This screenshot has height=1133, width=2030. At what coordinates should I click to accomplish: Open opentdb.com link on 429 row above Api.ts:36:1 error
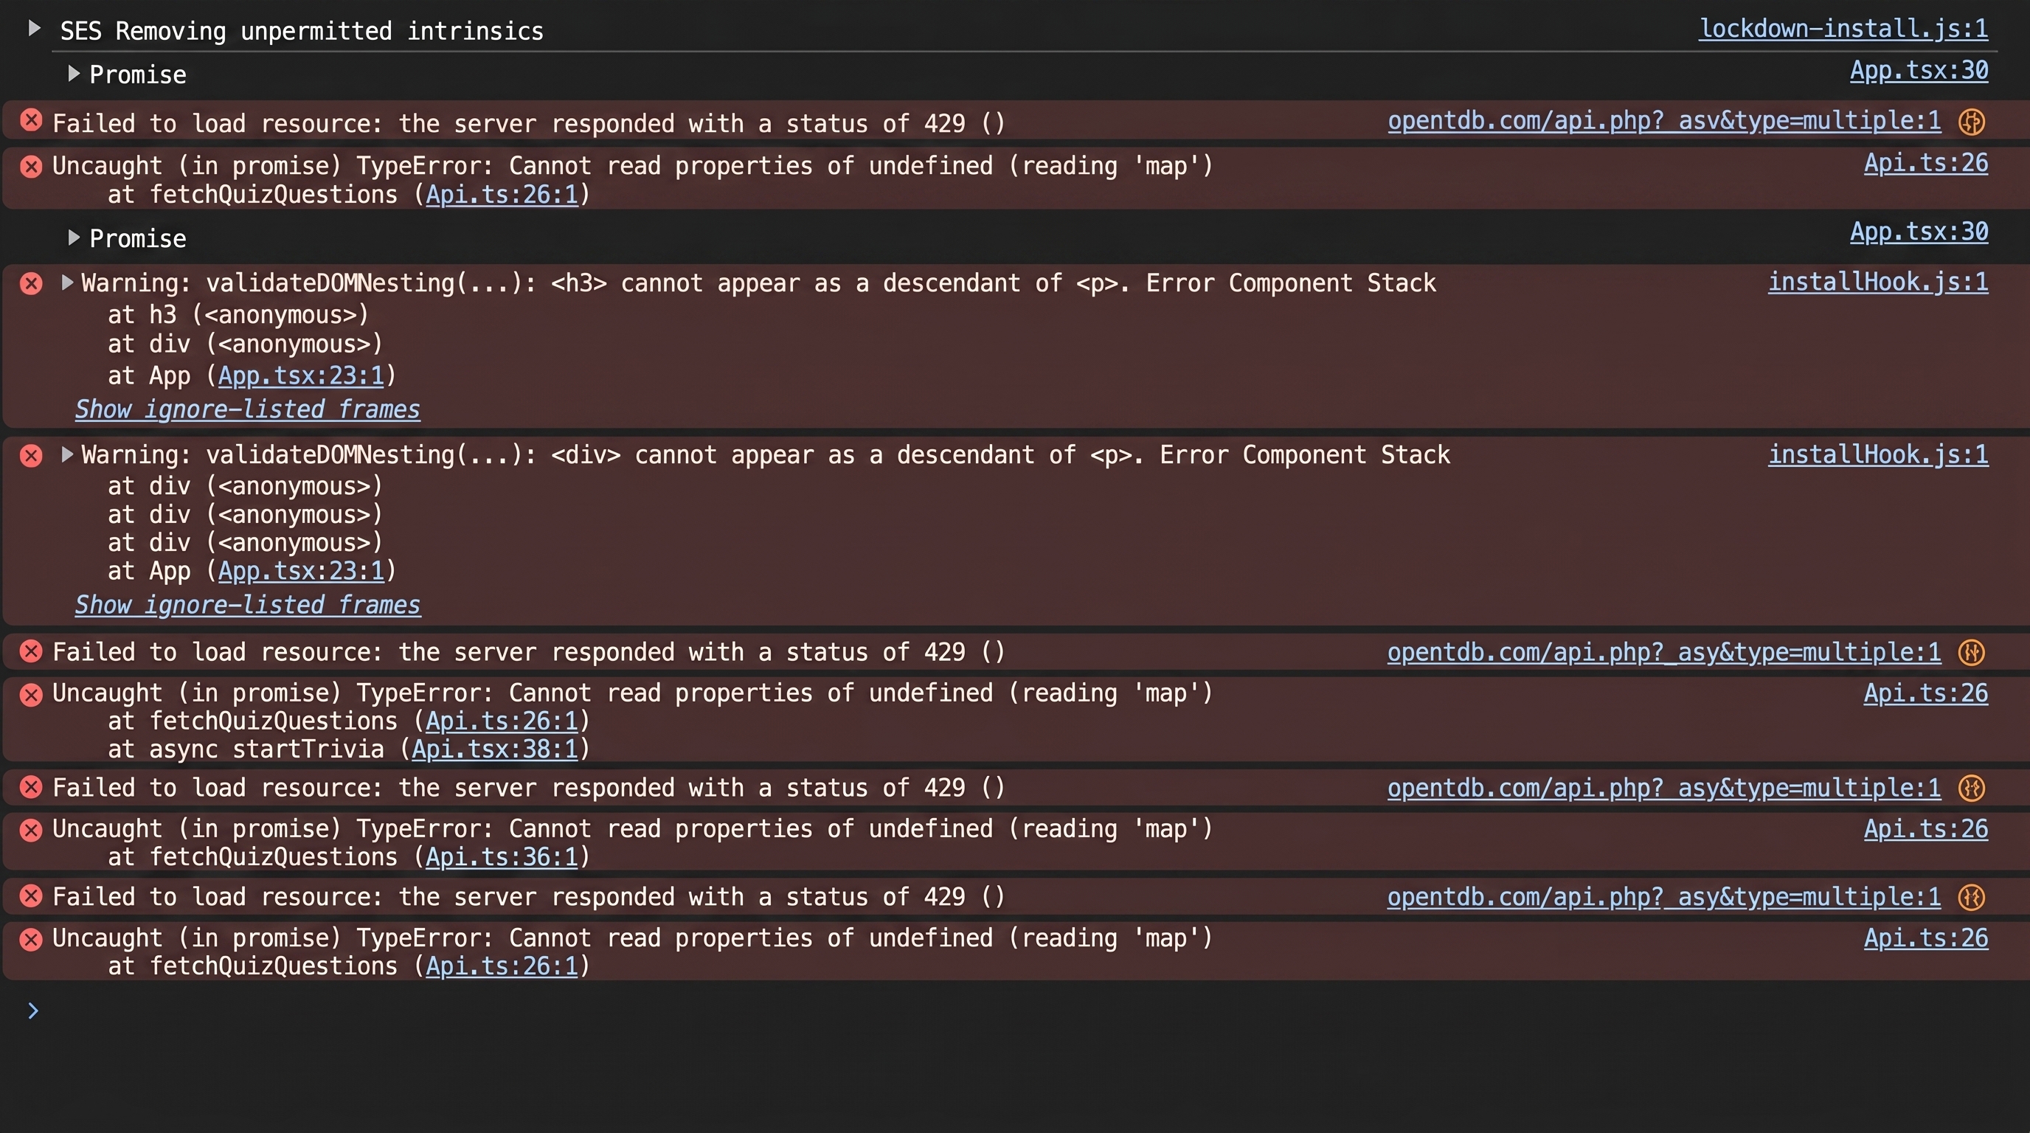pyautogui.click(x=1664, y=788)
